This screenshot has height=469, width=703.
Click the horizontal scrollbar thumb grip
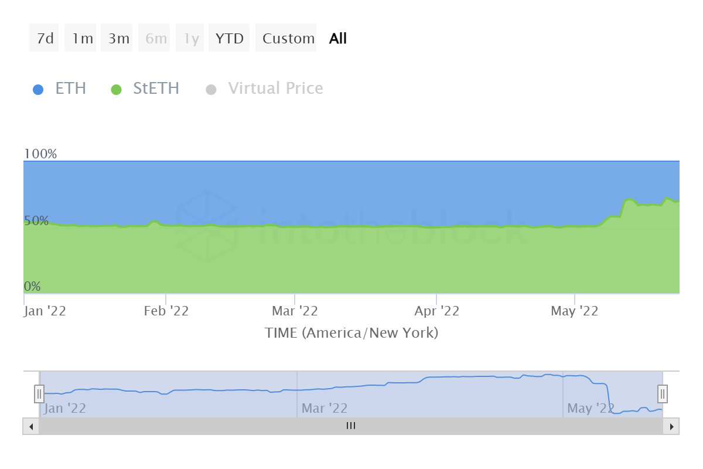click(351, 426)
